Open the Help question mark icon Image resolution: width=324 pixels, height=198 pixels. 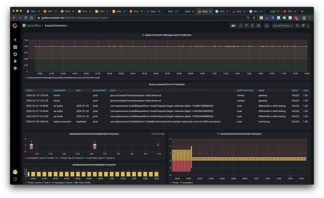tap(15, 179)
